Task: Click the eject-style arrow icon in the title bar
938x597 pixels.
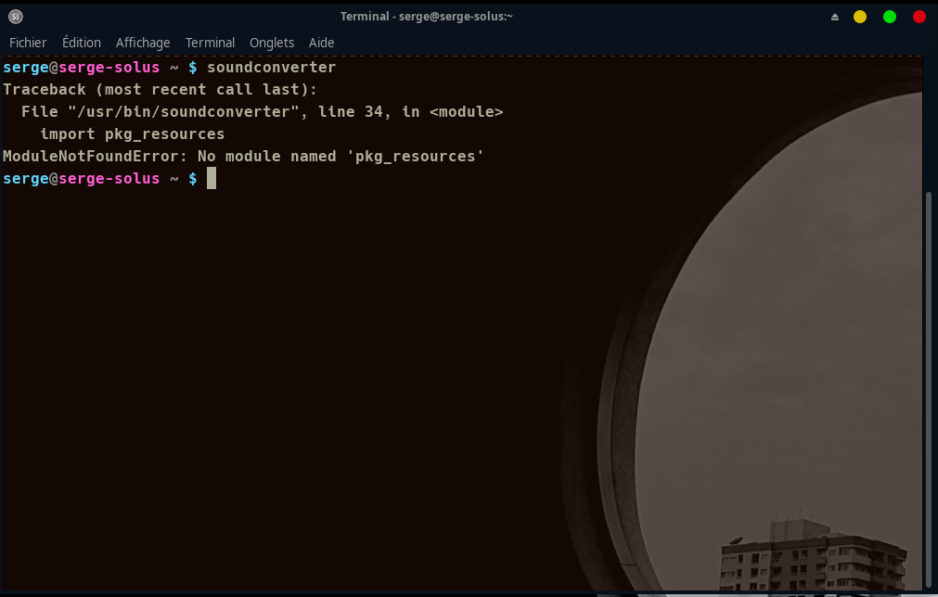Action: click(x=834, y=17)
